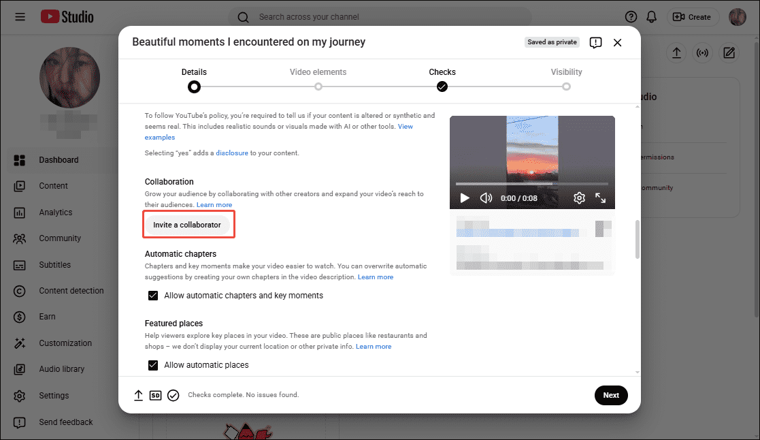
Task: Click the video progress bar
Action: (531, 183)
